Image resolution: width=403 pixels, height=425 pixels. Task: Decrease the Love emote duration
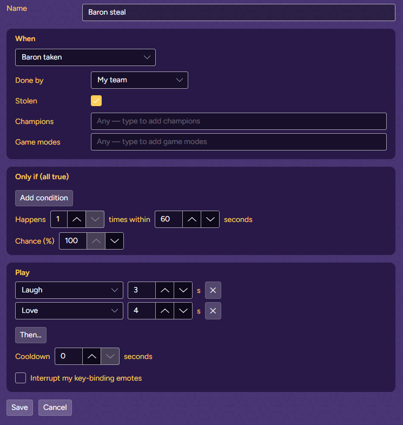183,311
